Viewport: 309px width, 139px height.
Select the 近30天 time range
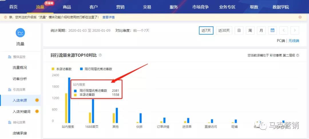tap(224, 30)
